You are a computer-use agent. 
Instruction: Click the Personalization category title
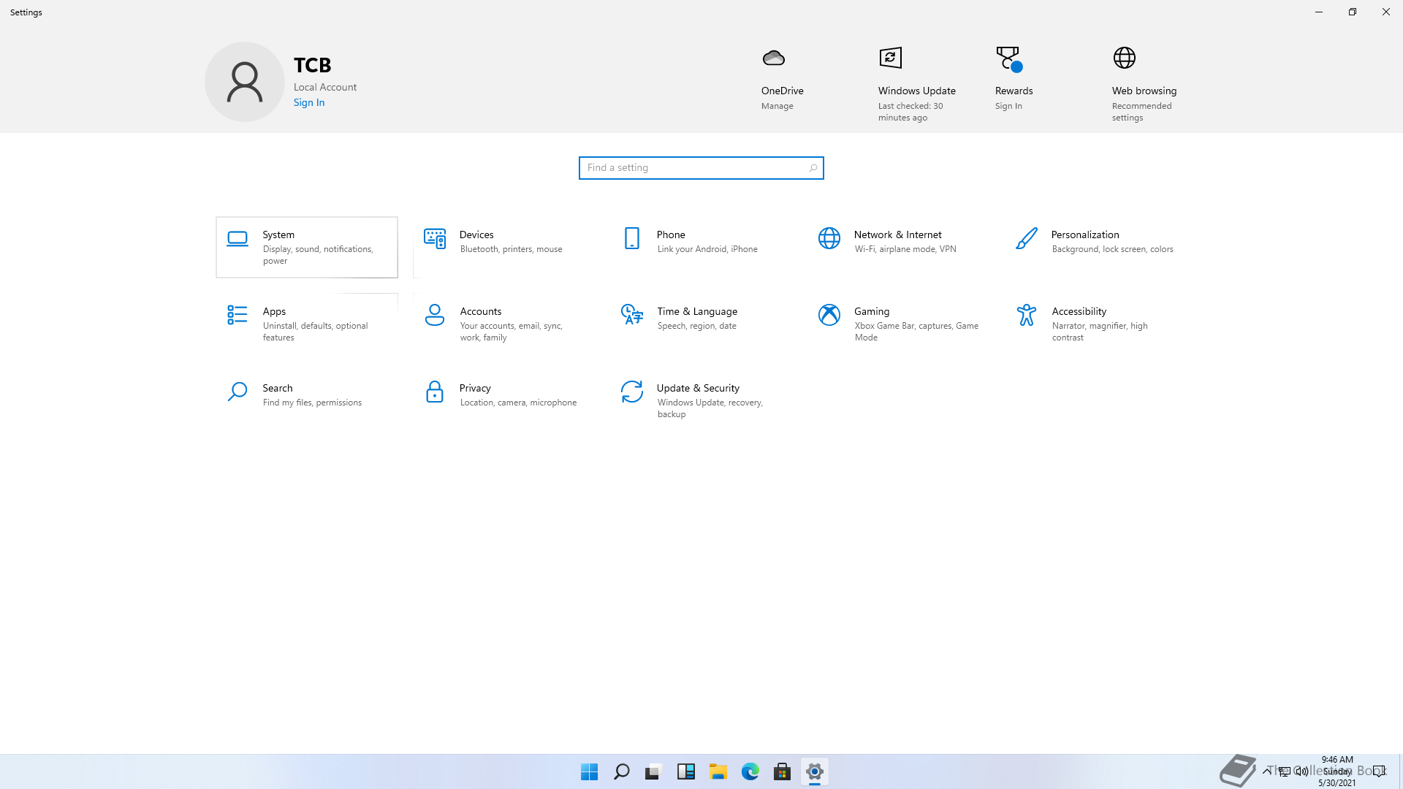pos(1085,235)
